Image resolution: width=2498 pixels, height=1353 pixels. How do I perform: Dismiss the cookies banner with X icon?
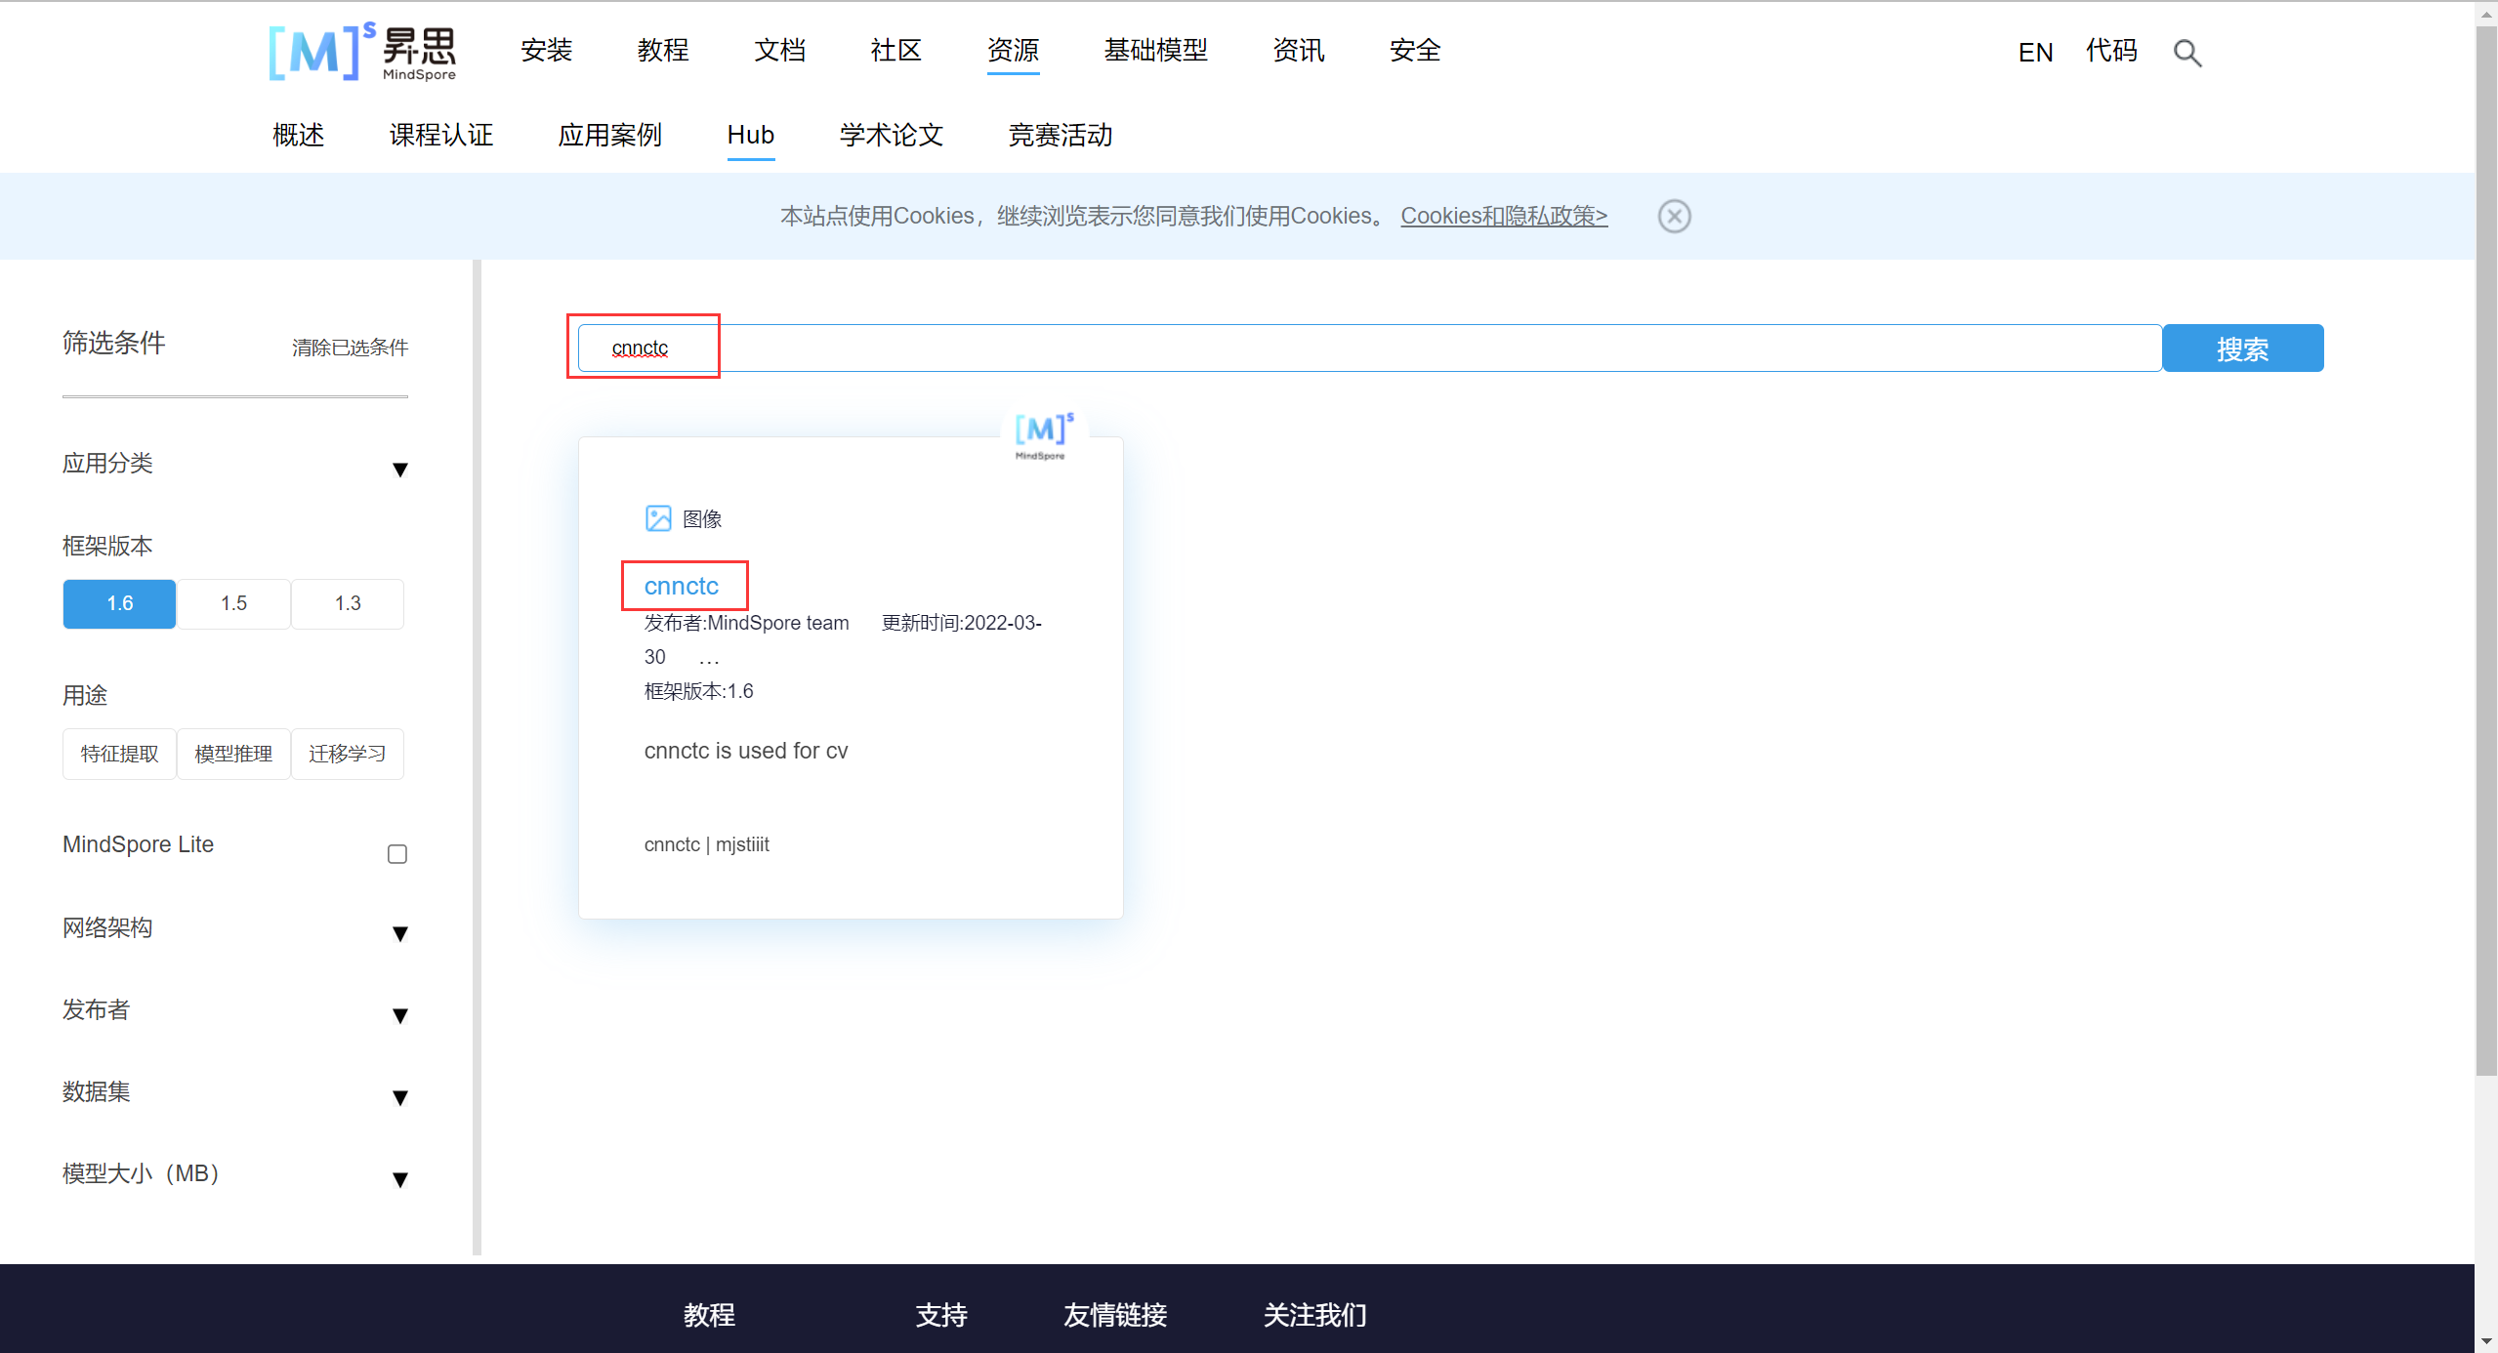tap(1674, 216)
